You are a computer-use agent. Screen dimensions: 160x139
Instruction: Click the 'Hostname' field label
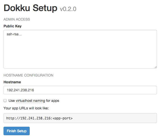point(12,82)
